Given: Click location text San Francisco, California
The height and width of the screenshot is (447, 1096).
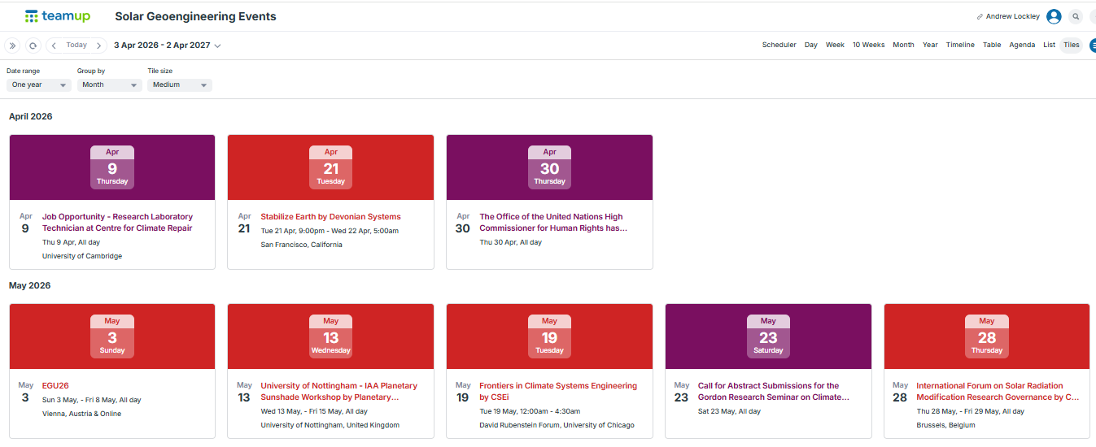Looking at the screenshot, I should (x=301, y=245).
